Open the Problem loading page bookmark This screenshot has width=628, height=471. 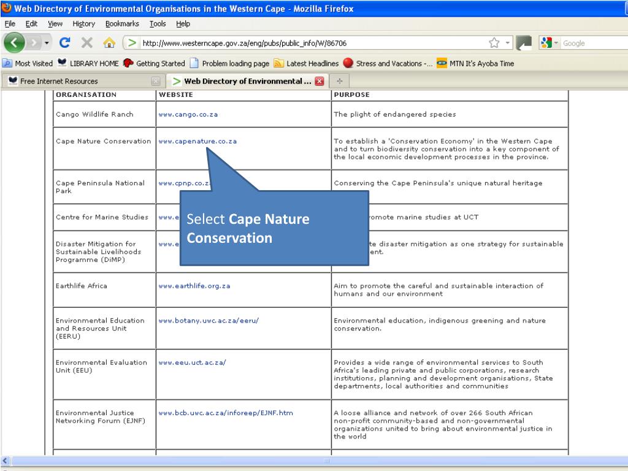[x=229, y=63]
